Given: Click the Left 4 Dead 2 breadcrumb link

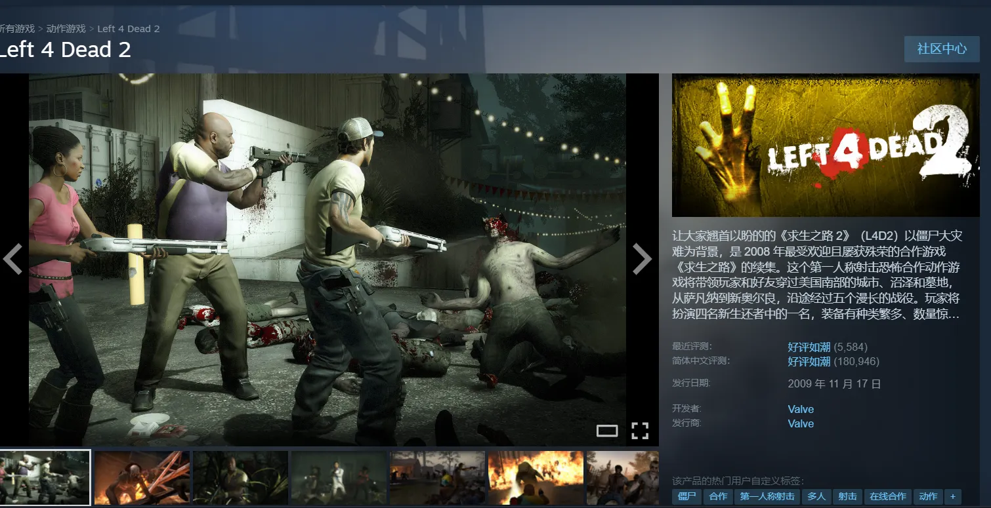Looking at the screenshot, I should (129, 29).
